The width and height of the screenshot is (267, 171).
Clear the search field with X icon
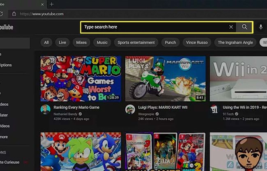tap(231, 27)
